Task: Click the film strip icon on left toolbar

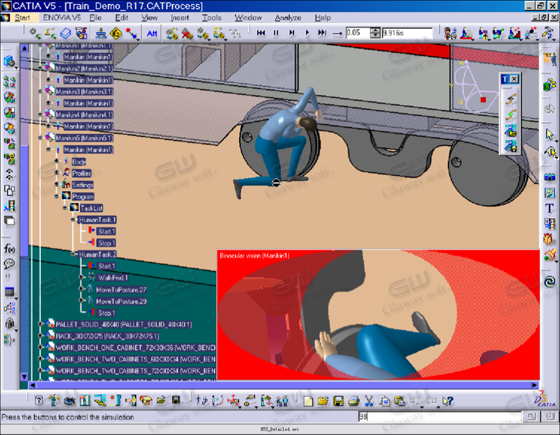Action: pyautogui.click(x=9, y=206)
